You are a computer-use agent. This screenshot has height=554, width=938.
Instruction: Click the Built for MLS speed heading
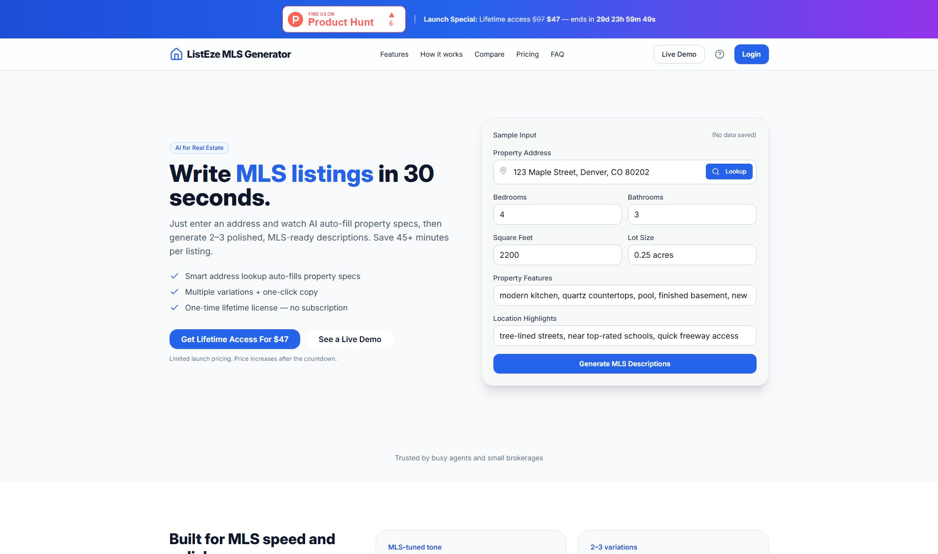[252, 543]
